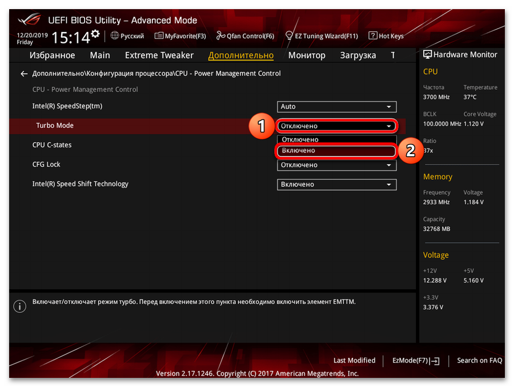Open the Избранное tab

[52, 55]
